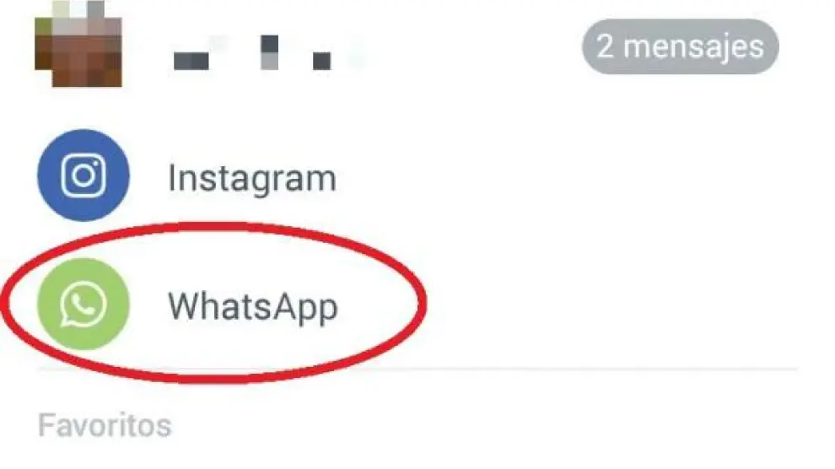Click the Favoritos section header
The image size is (835, 469).
coord(105,425)
